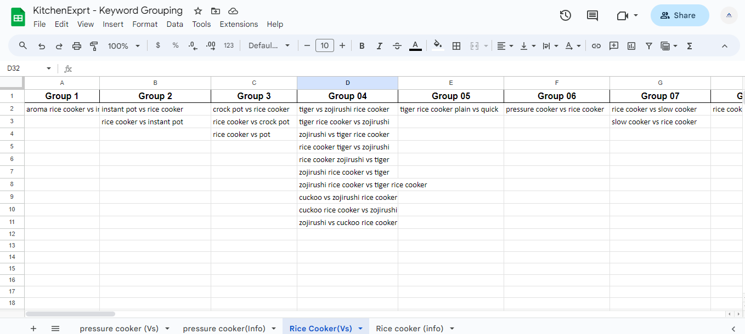Click the font size field showing 10
This screenshot has width=745, height=334.
click(325, 46)
